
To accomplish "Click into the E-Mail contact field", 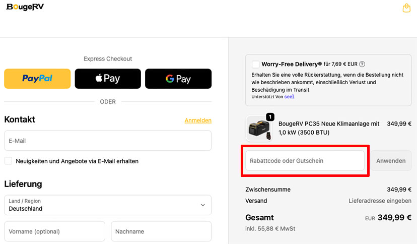I will [x=108, y=141].
